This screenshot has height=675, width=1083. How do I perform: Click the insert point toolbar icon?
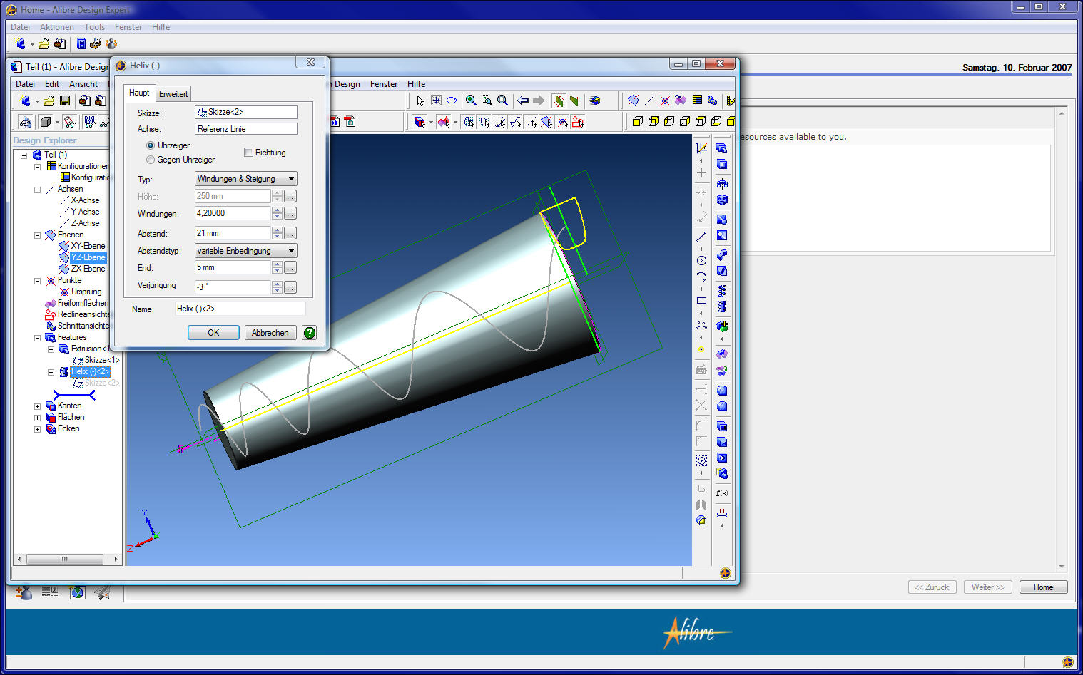pos(665,101)
